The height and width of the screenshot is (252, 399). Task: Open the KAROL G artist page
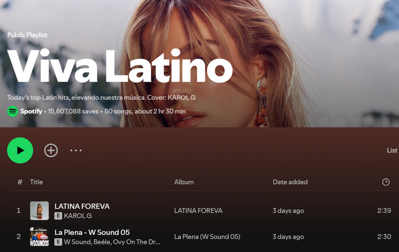click(x=78, y=216)
